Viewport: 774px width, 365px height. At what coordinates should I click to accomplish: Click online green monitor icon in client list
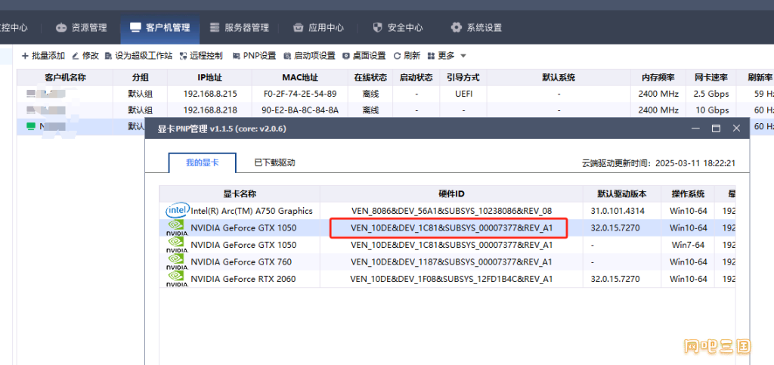click(x=30, y=126)
